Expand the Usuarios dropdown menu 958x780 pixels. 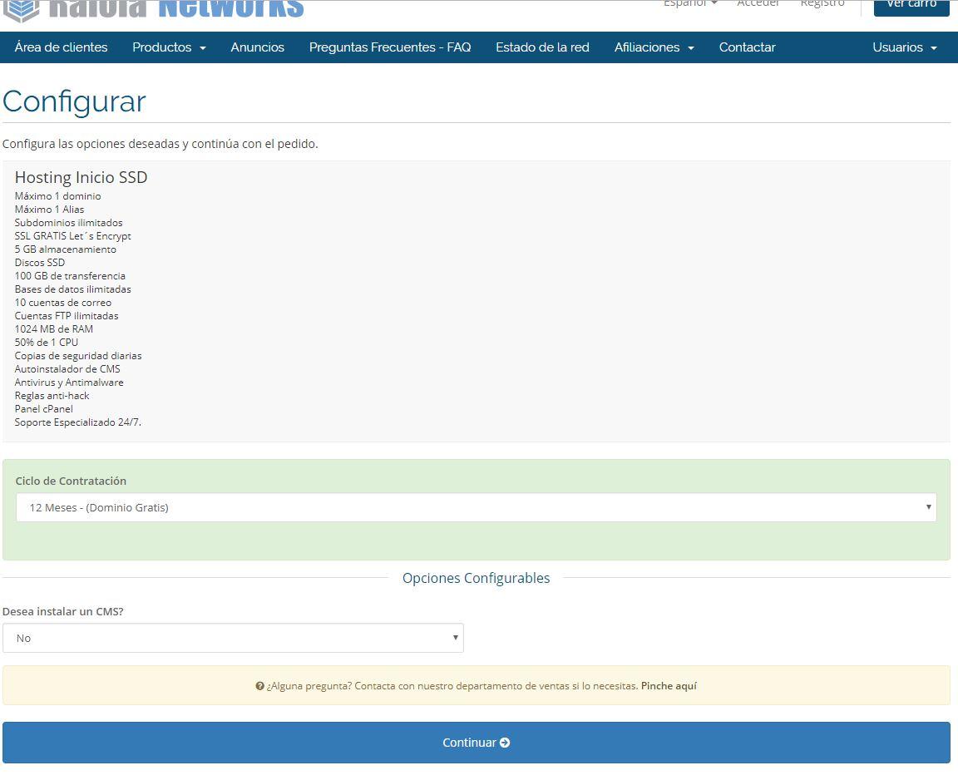click(904, 47)
